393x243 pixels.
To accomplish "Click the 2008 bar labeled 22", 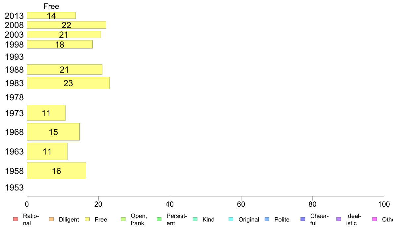I will point(66,25).
